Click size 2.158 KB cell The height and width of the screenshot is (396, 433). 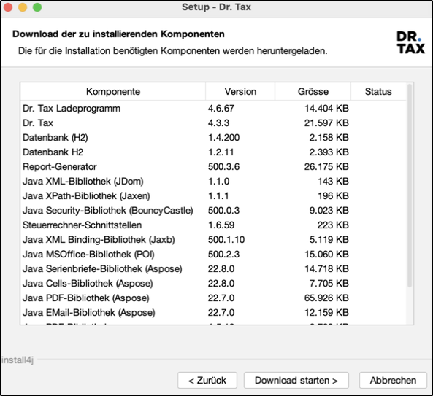[x=329, y=138]
